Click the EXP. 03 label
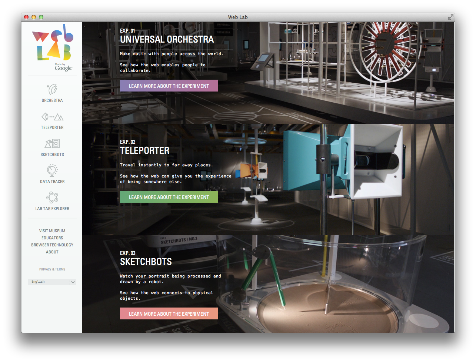The height and width of the screenshot is (362, 476). (x=128, y=253)
